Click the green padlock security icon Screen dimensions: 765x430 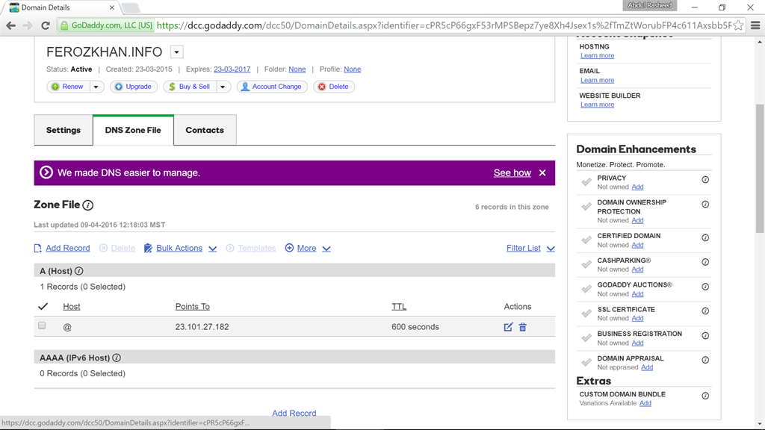pyautogui.click(x=64, y=25)
